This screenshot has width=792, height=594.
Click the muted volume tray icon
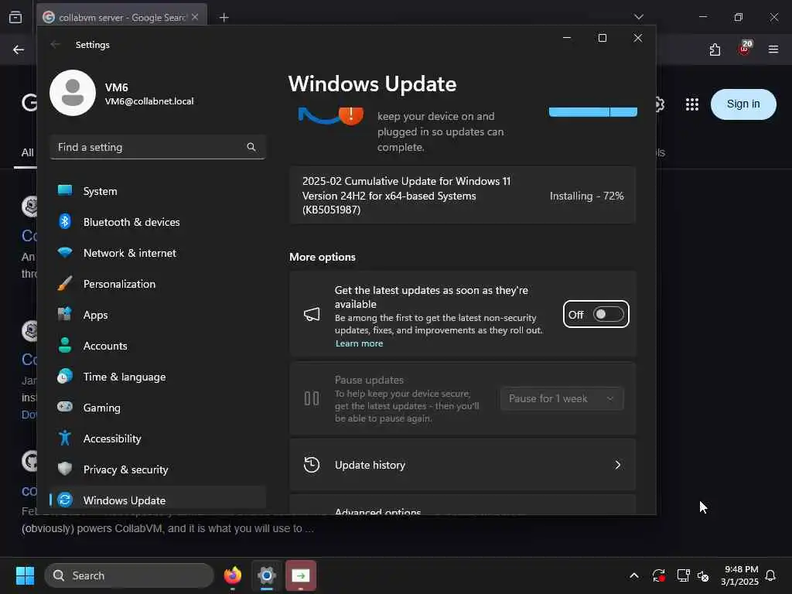click(702, 575)
